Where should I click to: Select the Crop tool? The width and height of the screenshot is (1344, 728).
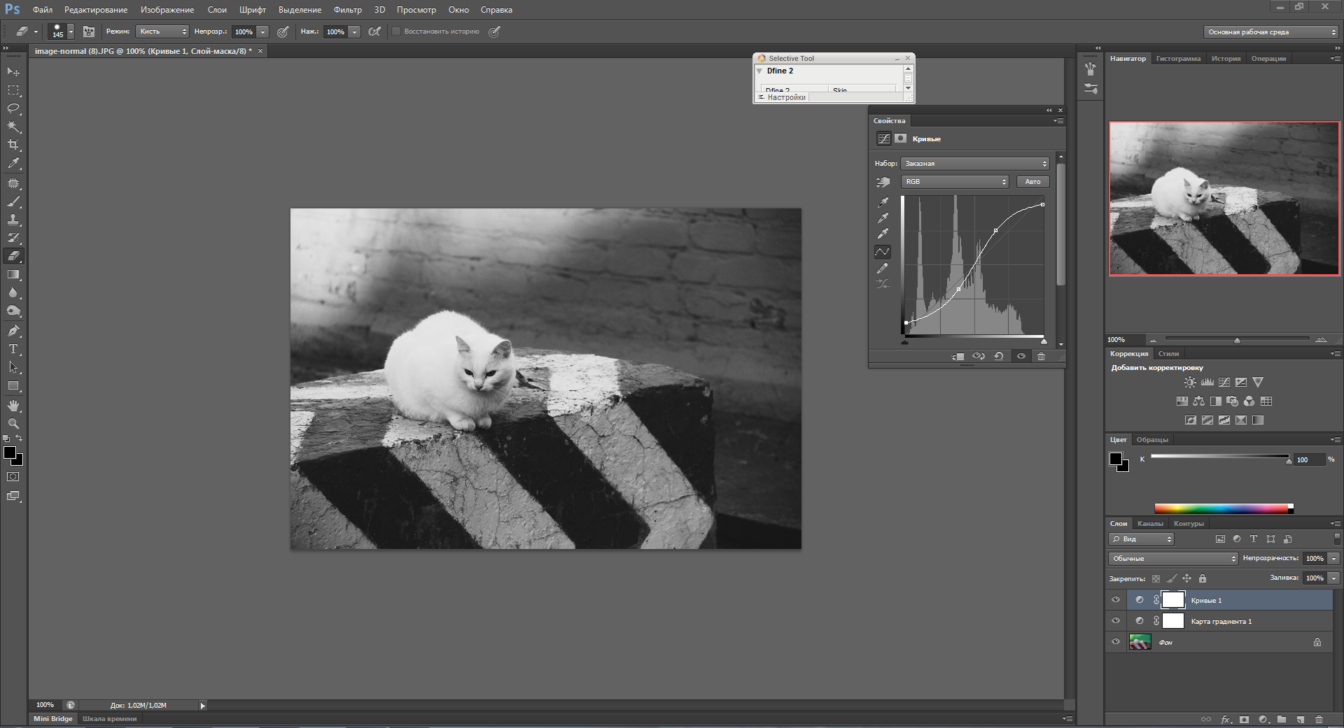(x=13, y=145)
